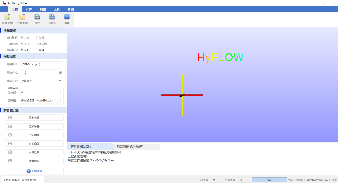Screen dimensions: 338x183
Task: Open the 计算结果 button
Action: pos(34,161)
